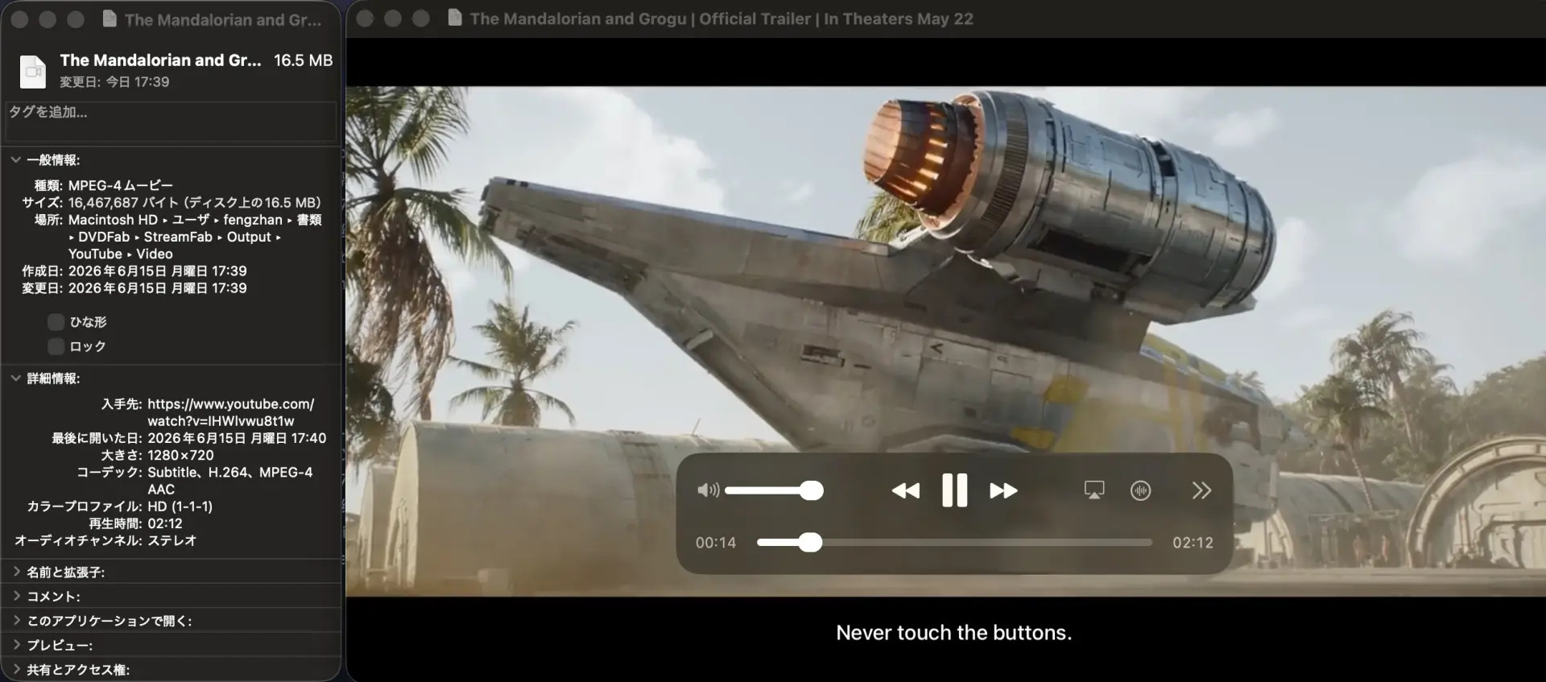Expand the コメント section
The width and height of the screenshot is (1546, 682).
[x=16, y=596]
